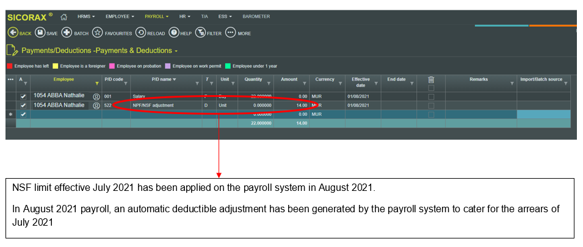Open the BAROMETER menu item
The height and width of the screenshot is (247, 583).
256,16
